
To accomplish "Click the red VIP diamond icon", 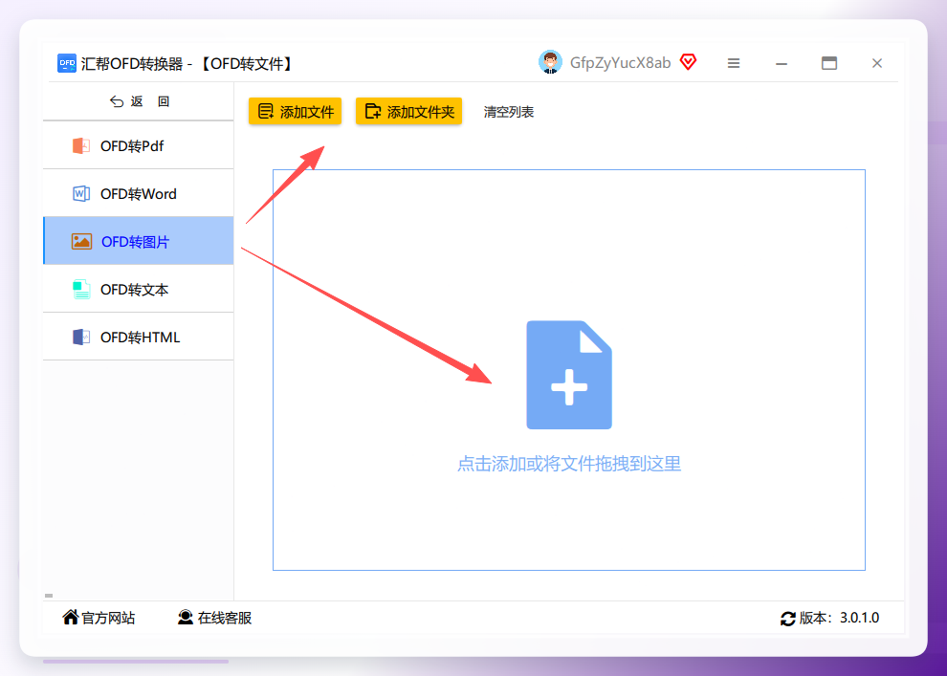I will point(688,61).
